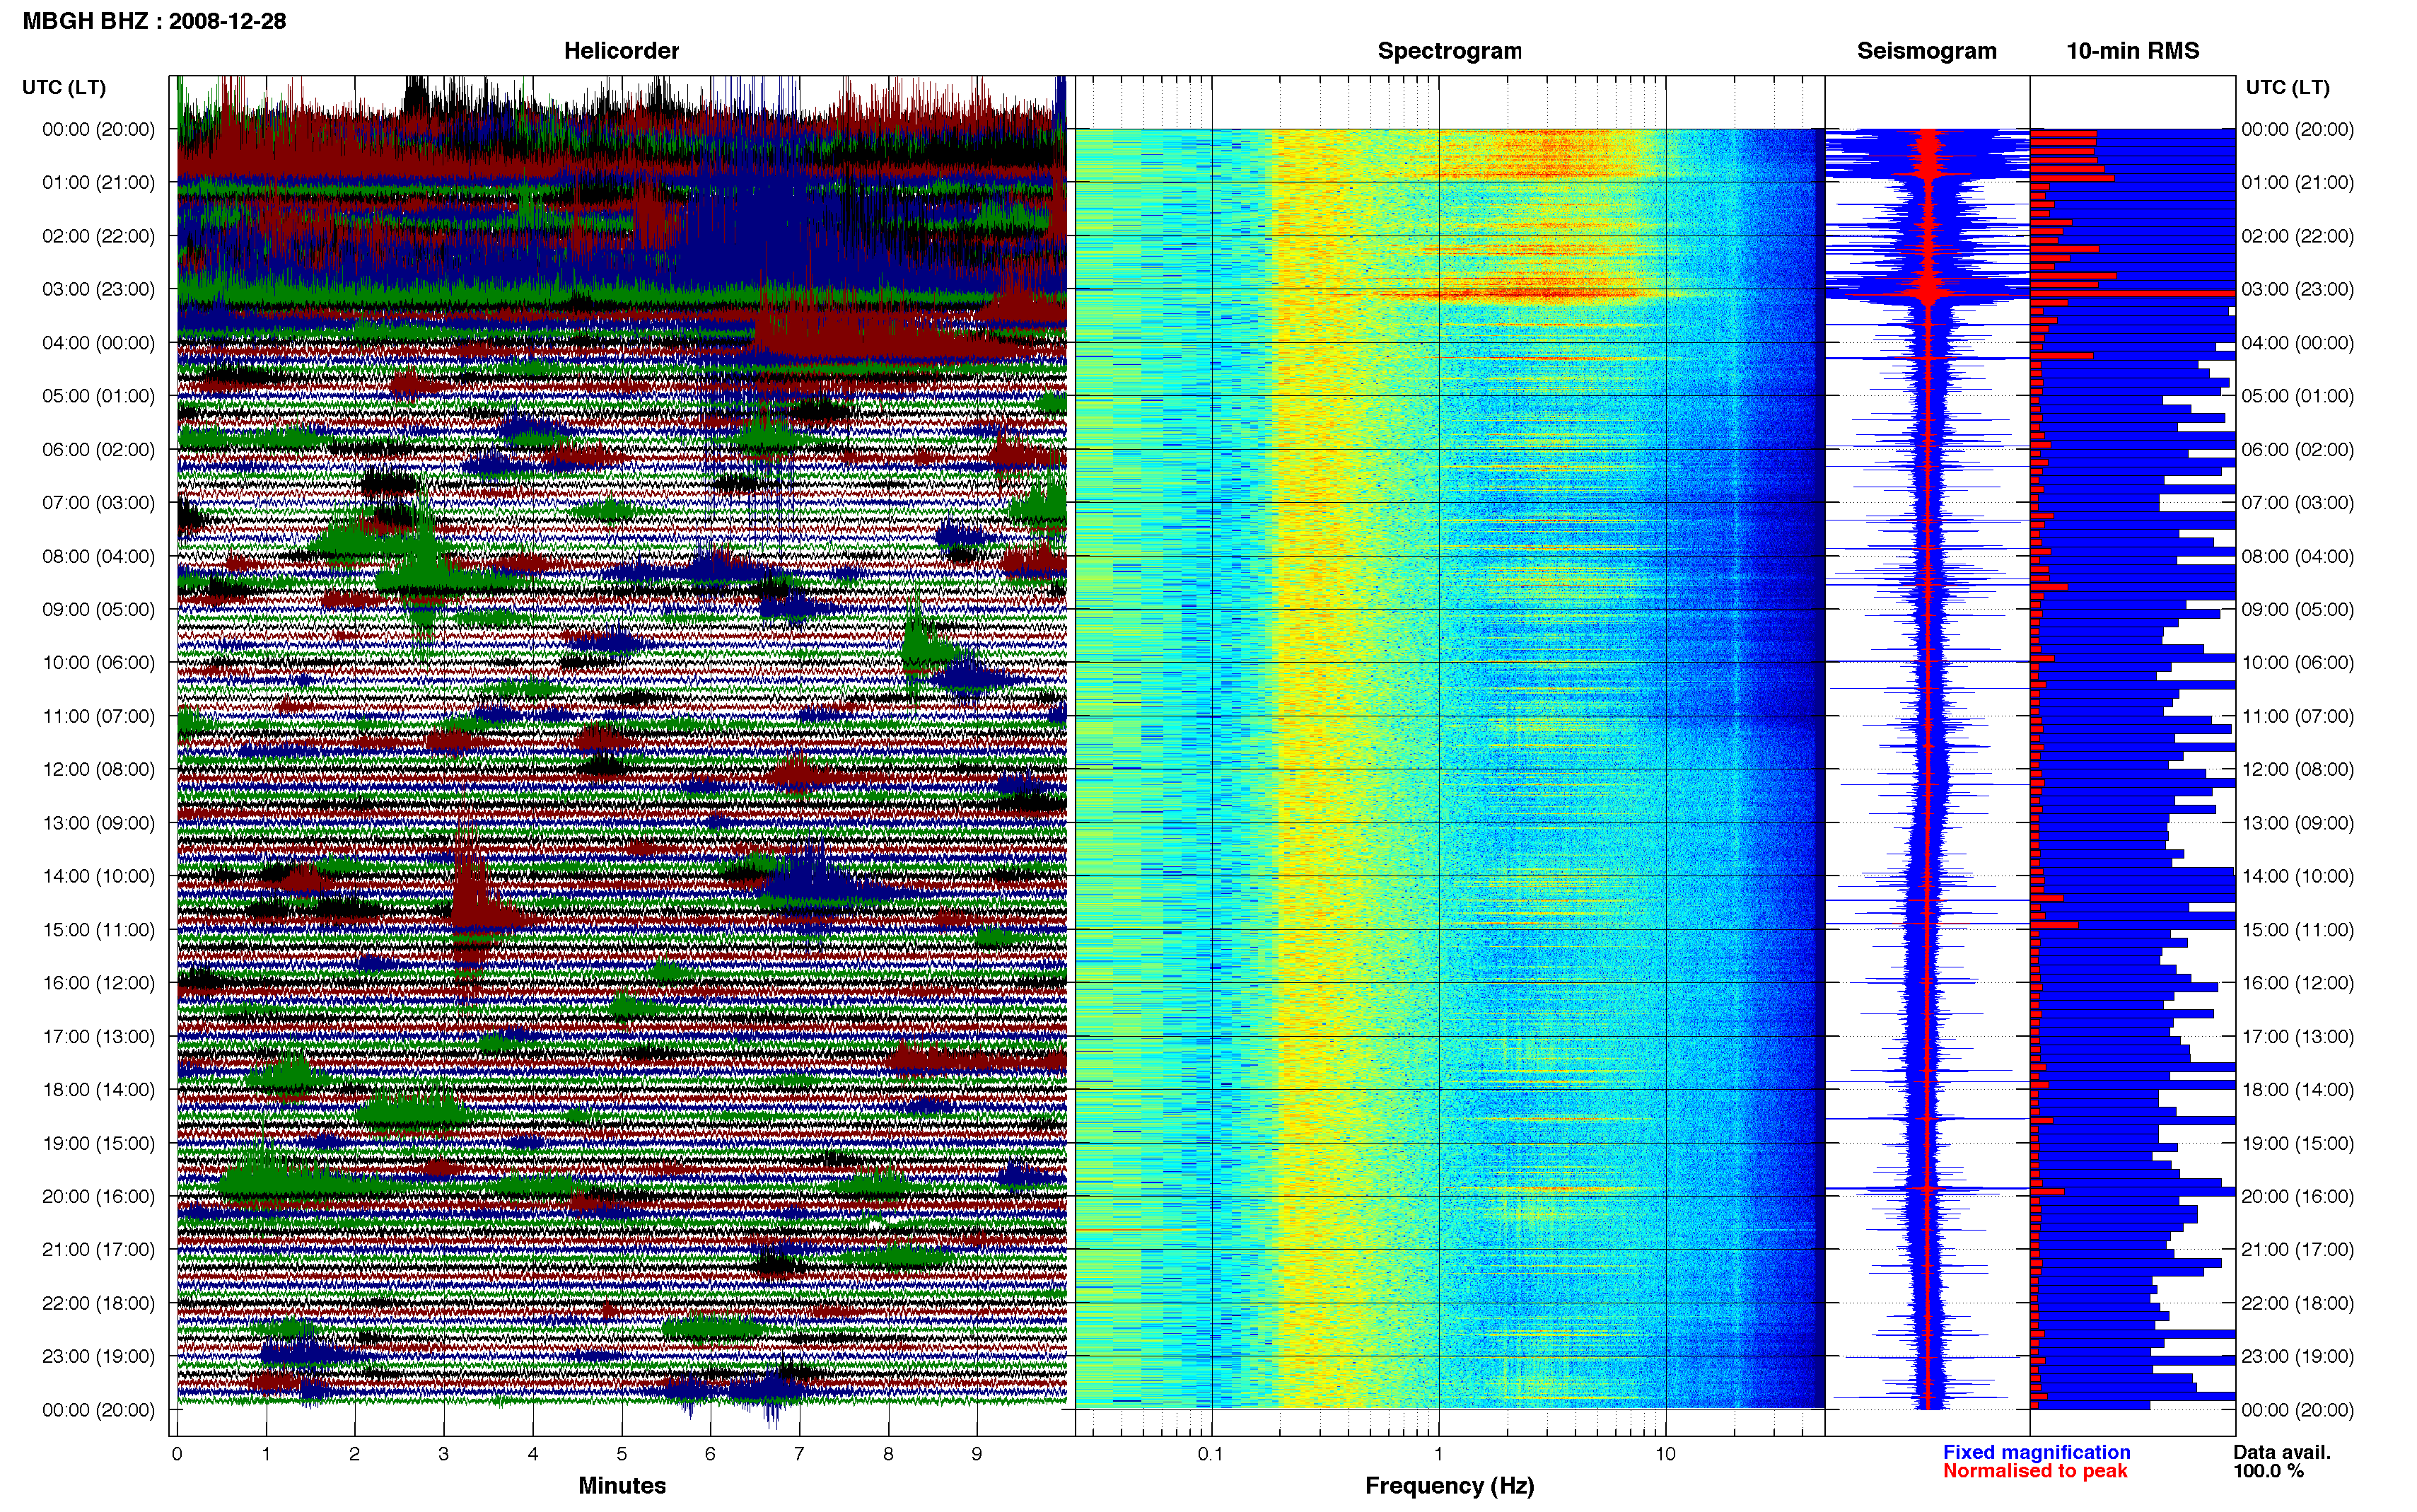Viewport: 2417px width, 1512px height.
Task: Click left time label '18:00 (14:00)'
Action: [x=98, y=1089]
